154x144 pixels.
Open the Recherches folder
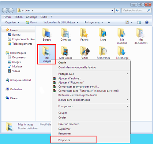point(103,52)
